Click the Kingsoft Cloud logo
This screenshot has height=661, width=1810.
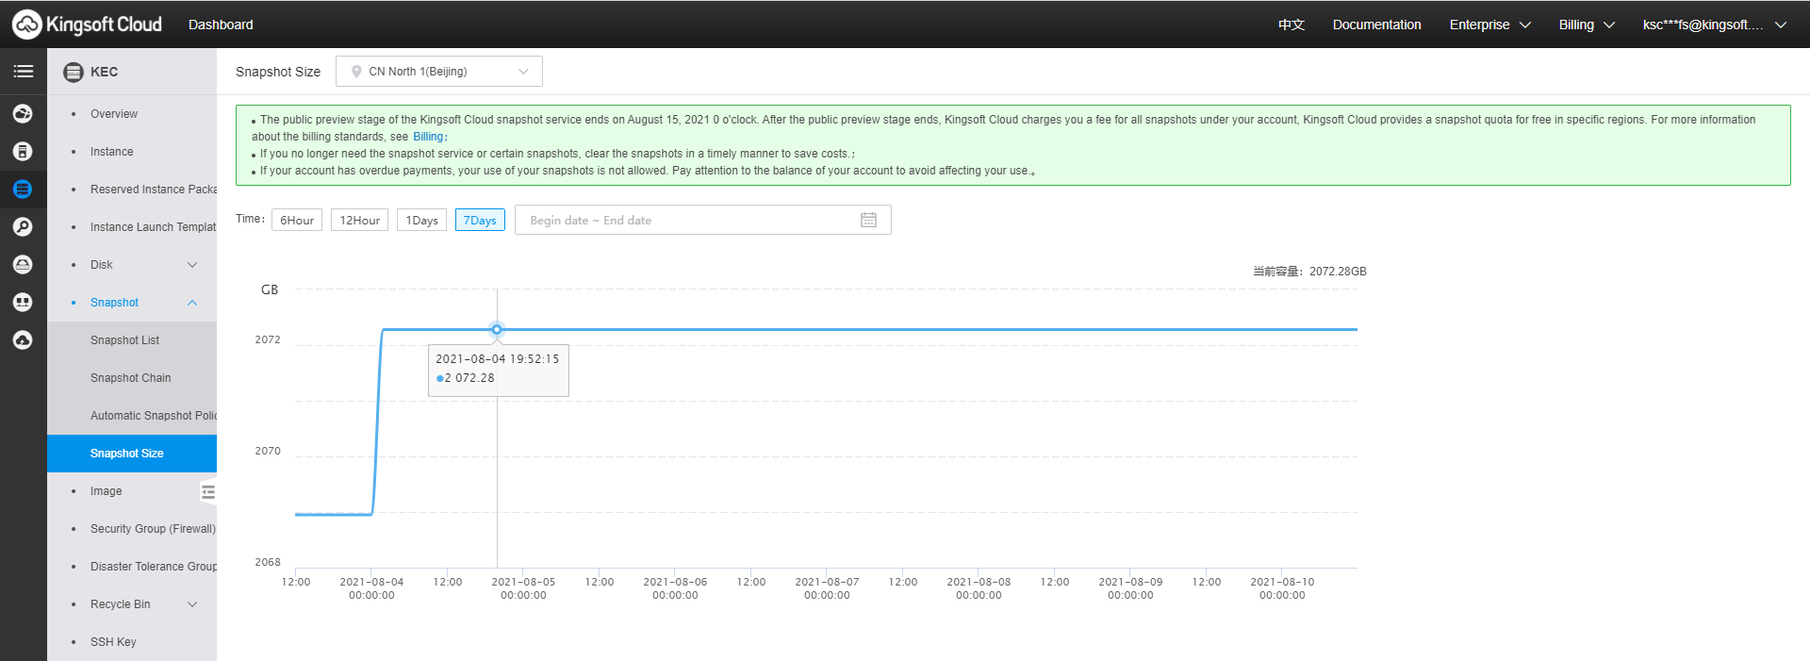(87, 25)
